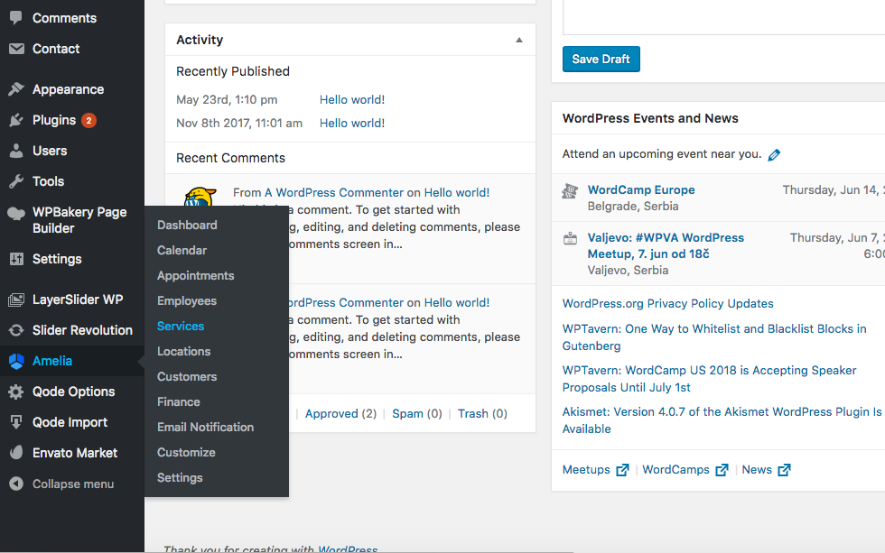Open Valjevo #WPVA WordPress Meetup link
The image size is (885, 553).
[x=666, y=245]
